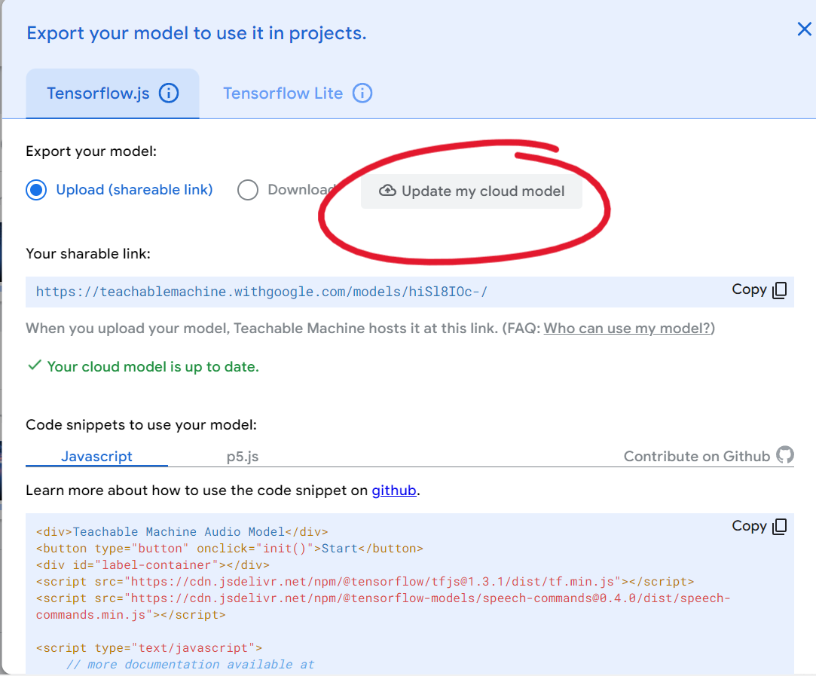Open Tensorflow Lite info icon
816x676 pixels.
pos(362,93)
